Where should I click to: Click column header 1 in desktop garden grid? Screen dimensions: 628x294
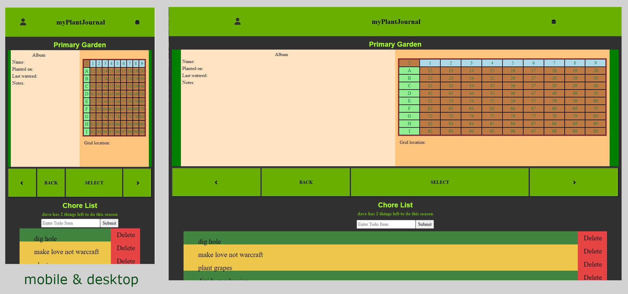[x=430, y=63]
